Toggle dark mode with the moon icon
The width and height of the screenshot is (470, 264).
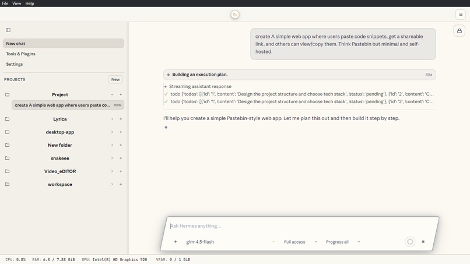click(x=234, y=15)
